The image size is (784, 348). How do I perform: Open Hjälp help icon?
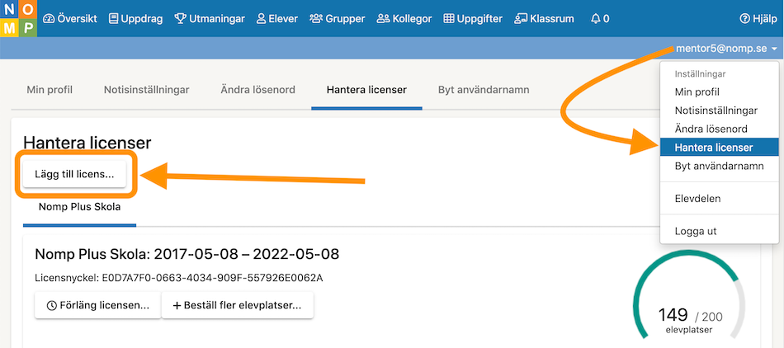(744, 19)
